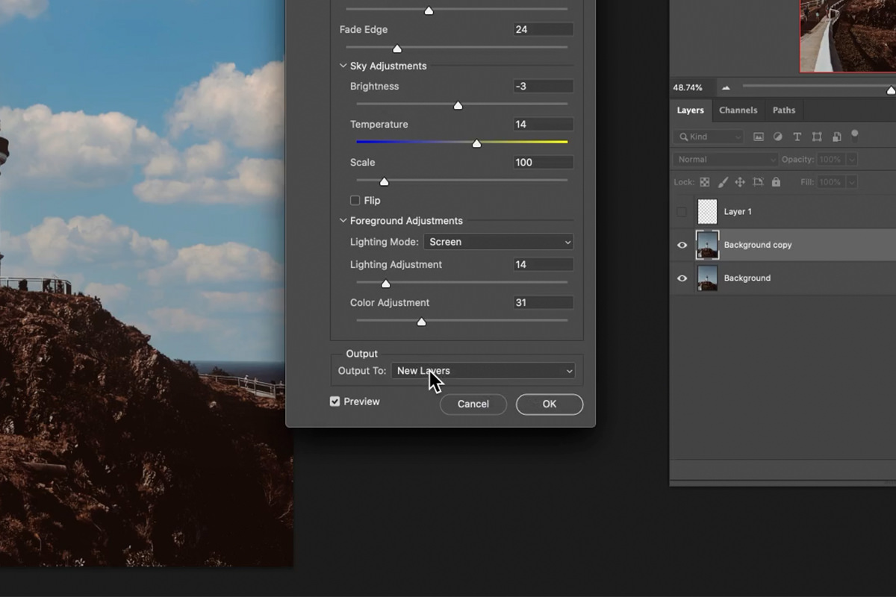Open the Output To dropdown
Screen dimensions: 896x597
click(x=483, y=371)
